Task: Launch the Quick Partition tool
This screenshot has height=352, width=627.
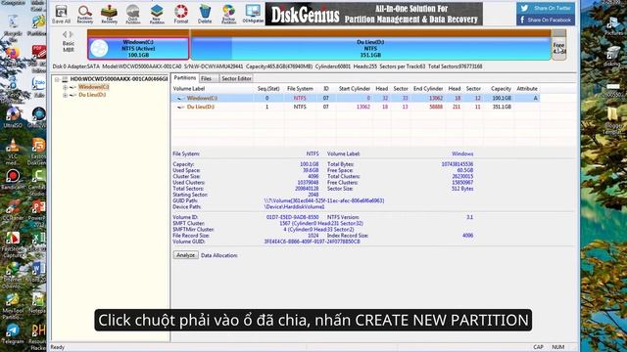Action: coord(133,14)
